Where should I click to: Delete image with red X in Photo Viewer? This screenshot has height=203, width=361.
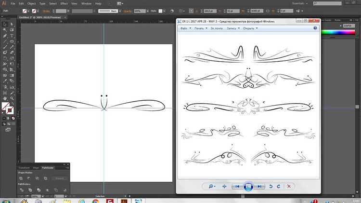point(289,187)
